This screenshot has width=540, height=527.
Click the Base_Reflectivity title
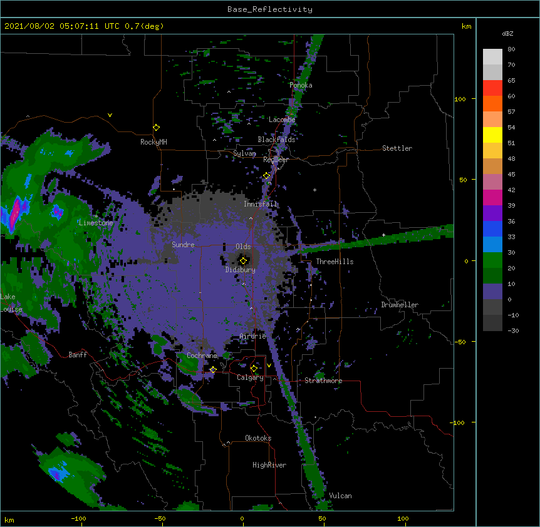[x=270, y=9]
